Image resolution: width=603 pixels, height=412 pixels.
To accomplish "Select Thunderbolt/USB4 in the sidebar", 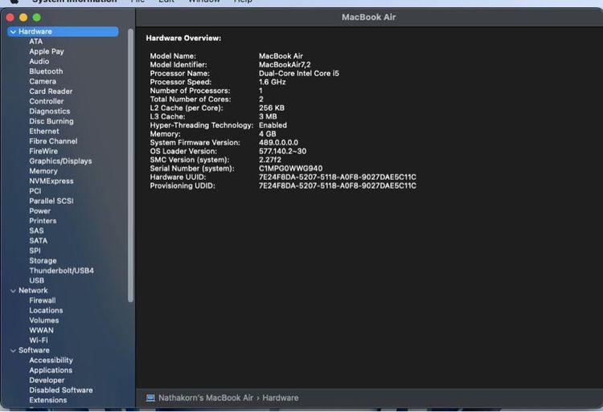I will 62,271.
